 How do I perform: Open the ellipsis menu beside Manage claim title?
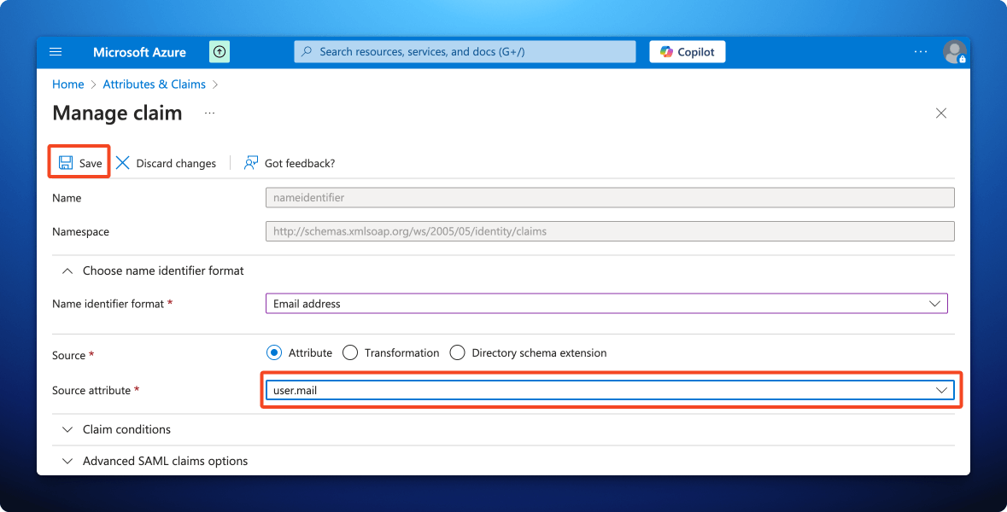point(209,113)
